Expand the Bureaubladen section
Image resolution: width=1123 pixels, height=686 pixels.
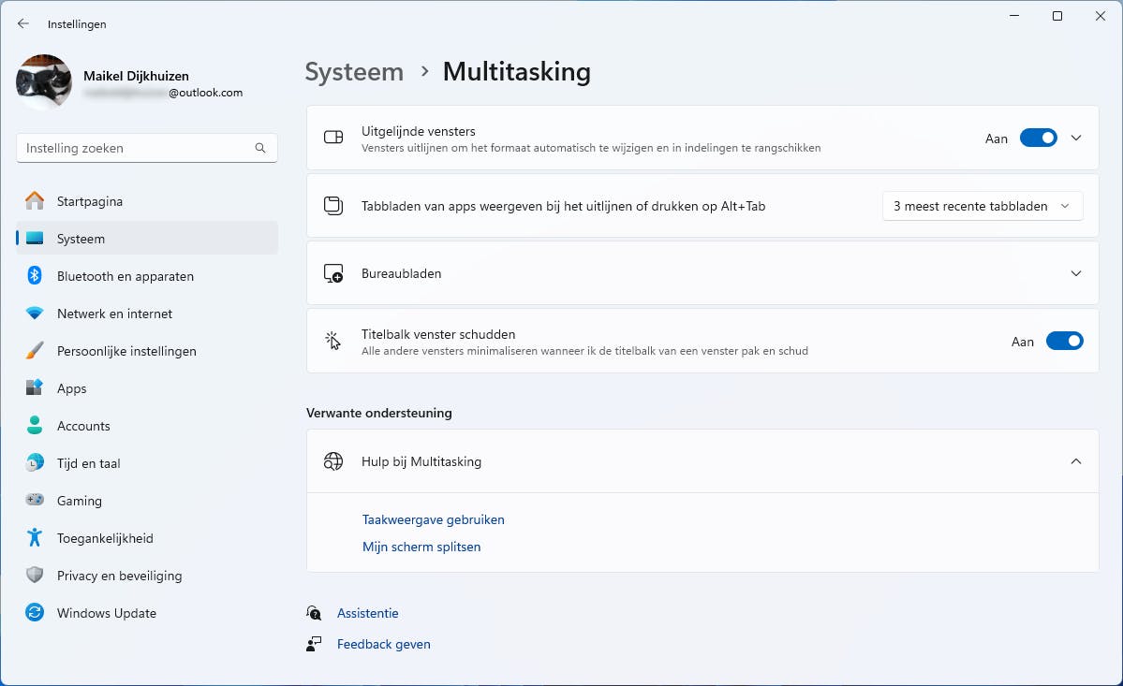[1076, 273]
